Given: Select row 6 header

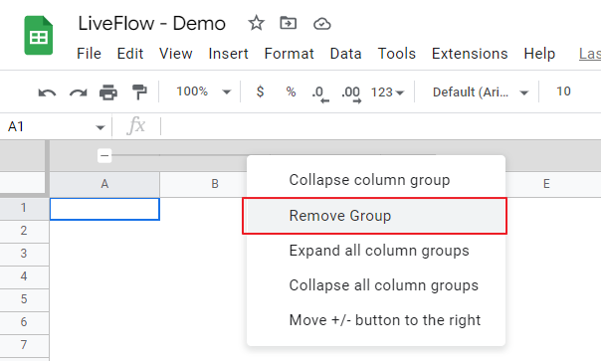Looking at the screenshot, I should (x=24, y=322).
